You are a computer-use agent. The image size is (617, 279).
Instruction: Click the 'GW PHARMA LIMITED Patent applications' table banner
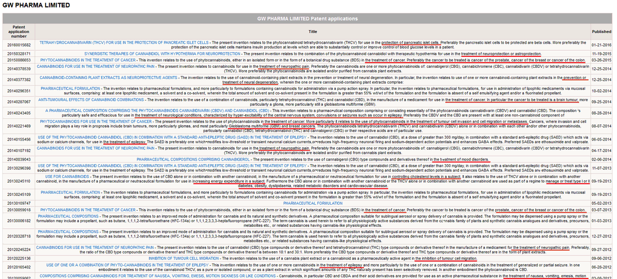click(308, 18)
